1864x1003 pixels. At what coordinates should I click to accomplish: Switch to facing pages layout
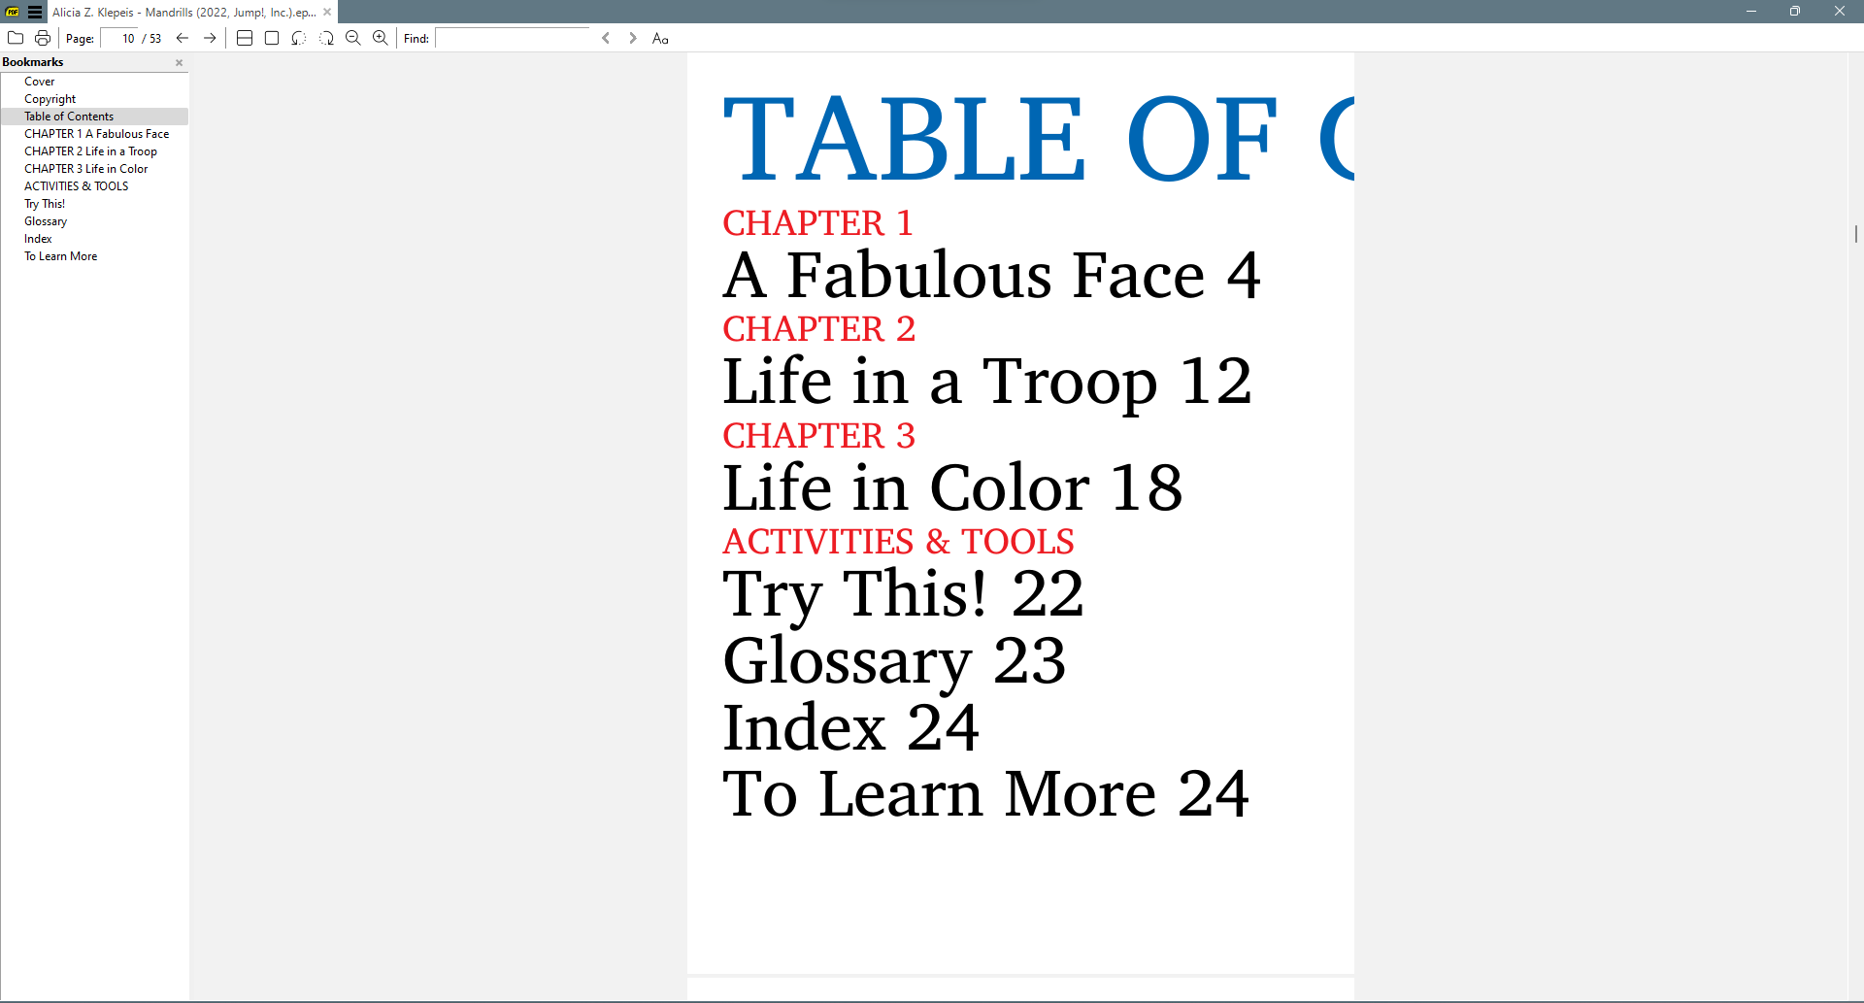(x=245, y=38)
